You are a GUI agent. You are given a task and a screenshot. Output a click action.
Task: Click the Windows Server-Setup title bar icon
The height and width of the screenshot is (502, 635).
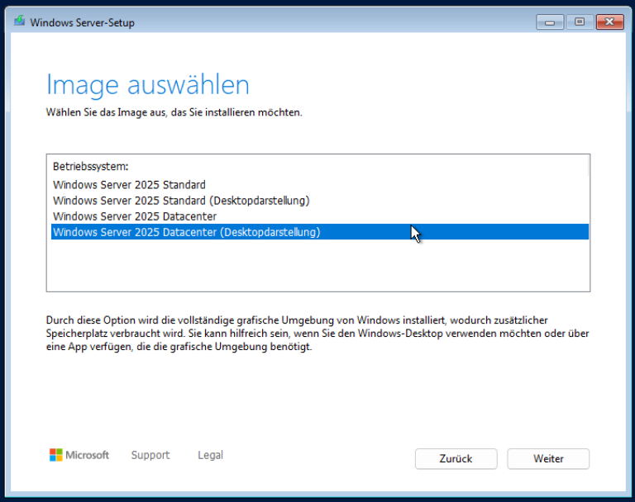(19, 21)
